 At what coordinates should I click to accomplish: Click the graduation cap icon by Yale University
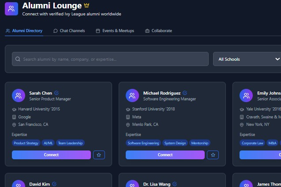(x=242, y=110)
